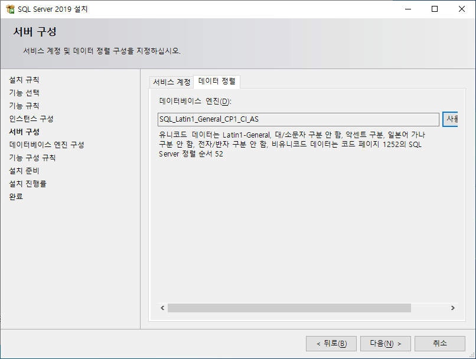Select the 기능 선택 step in sidebar
476x359 pixels.
24,93
